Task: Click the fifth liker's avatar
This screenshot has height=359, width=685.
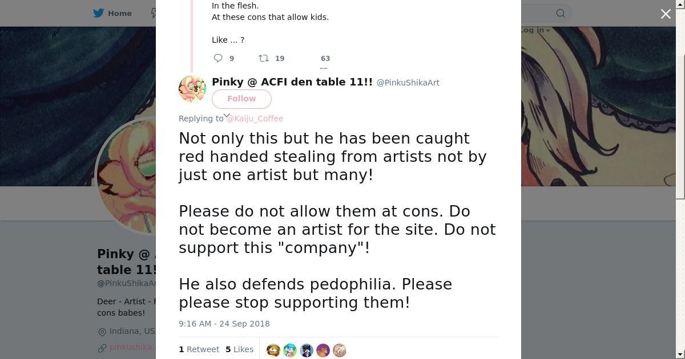Action: (340, 350)
